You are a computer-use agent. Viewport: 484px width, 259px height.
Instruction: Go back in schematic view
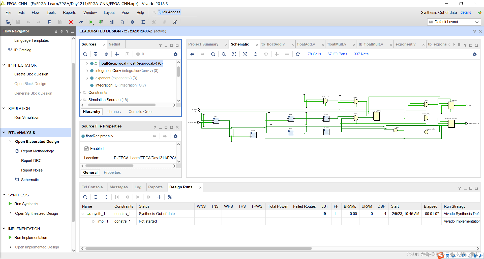point(192,54)
